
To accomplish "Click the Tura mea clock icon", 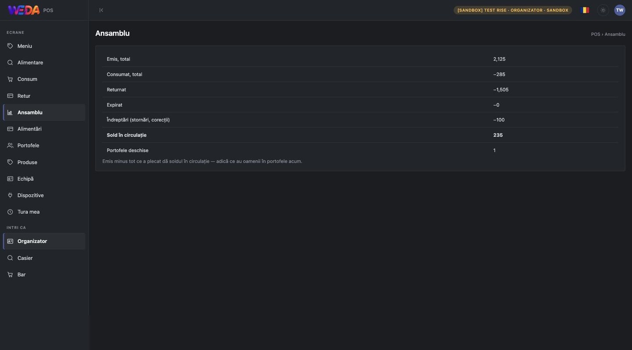I will click(10, 212).
